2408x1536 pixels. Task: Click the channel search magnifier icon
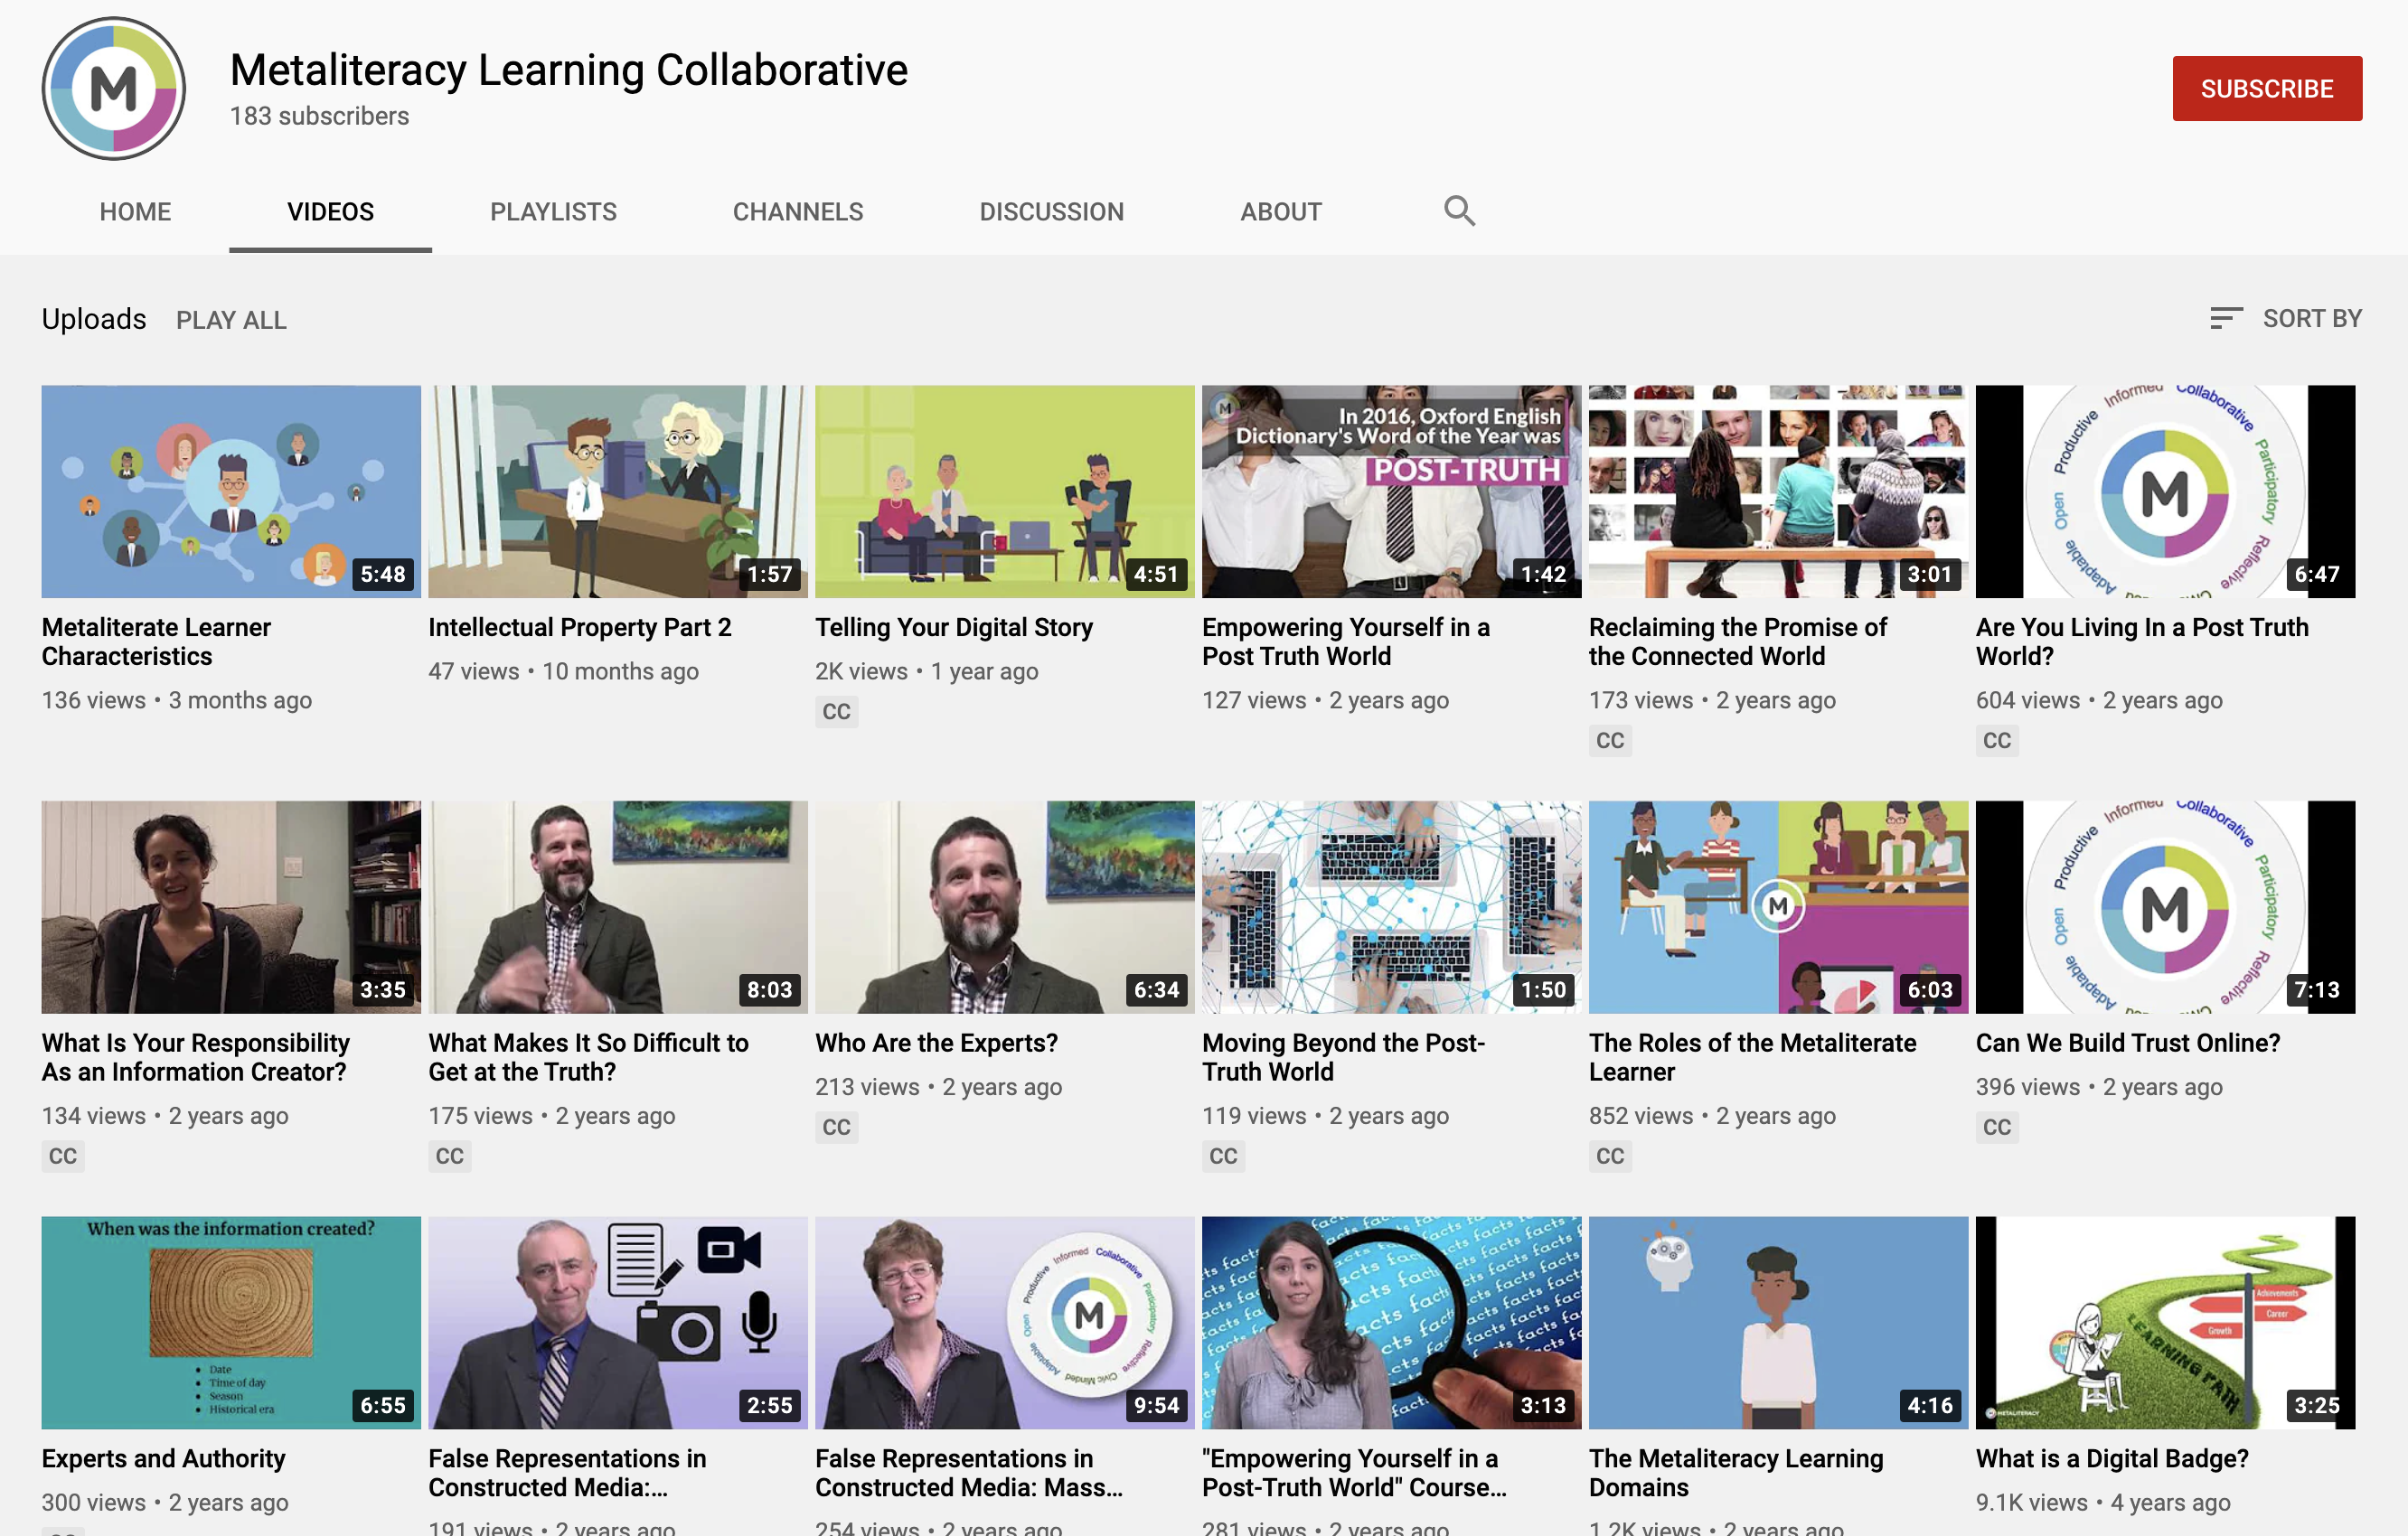pyautogui.click(x=1459, y=211)
